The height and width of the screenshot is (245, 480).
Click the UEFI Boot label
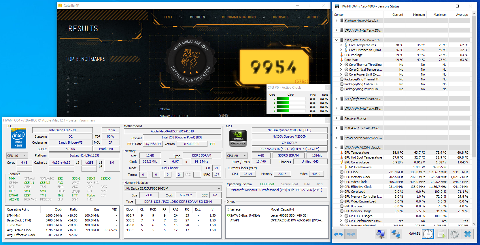pos(267,184)
